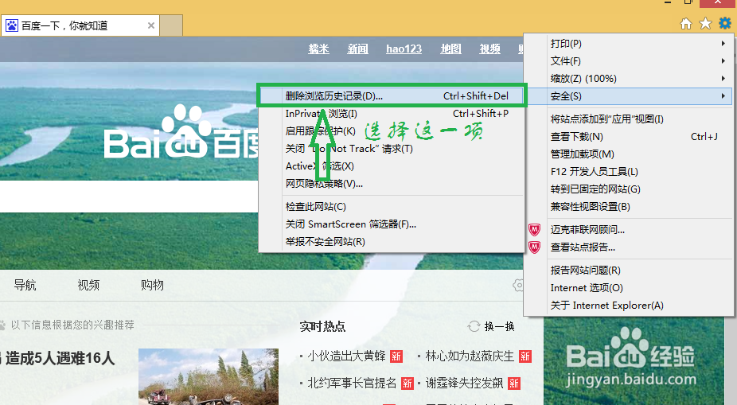The width and height of the screenshot is (737, 405).
Task: Select 将站点添加到"应用"视图(I)
Action: click(x=629, y=119)
